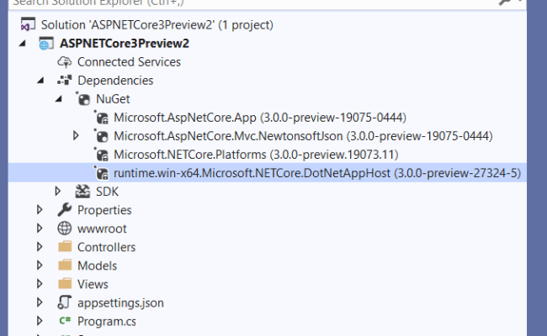This screenshot has width=547, height=336.
Task: Select the Properties label
Action: click(104, 210)
